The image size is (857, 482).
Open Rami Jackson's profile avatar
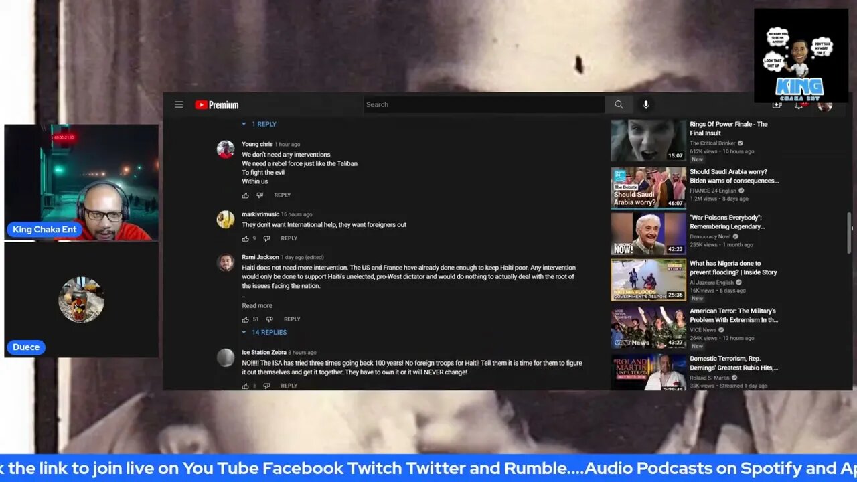(226, 262)
